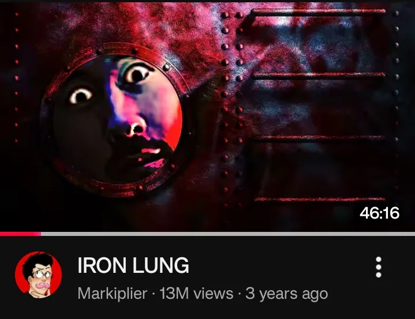This screenshot has width=415, height=319.
Task: Play the IRON LUNG video thumbnail
Action: point(208,117)
